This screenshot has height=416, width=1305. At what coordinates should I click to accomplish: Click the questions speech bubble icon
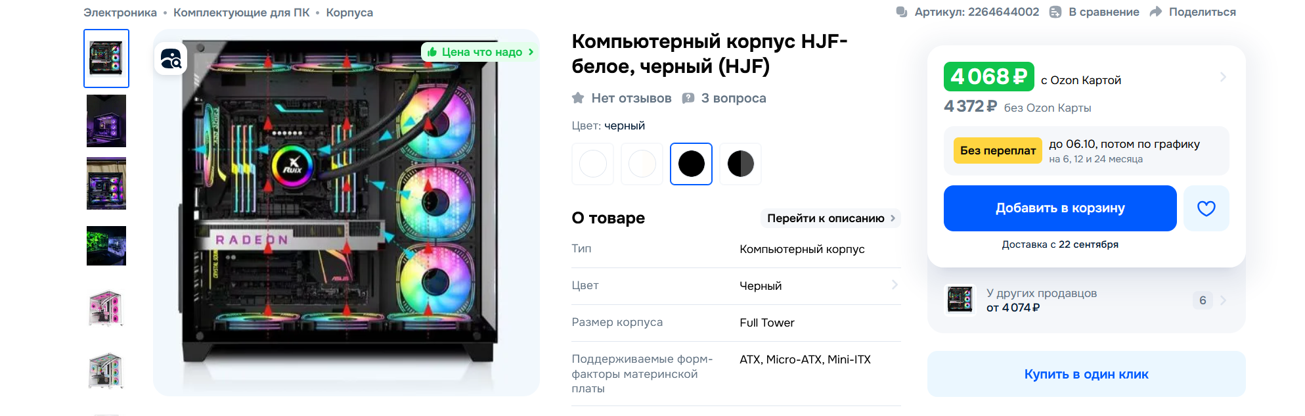coord(688,98)
